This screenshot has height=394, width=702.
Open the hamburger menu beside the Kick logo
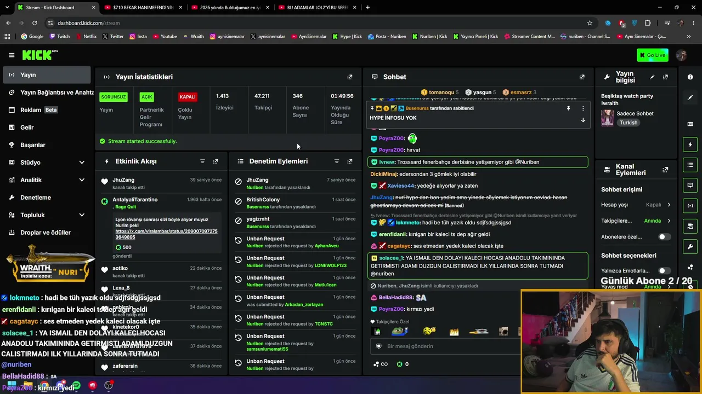[x=12, y=55]
